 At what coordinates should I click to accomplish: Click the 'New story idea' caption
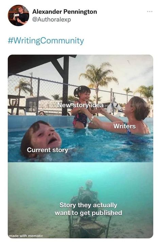pyautogui.click(x=80, y=105)
